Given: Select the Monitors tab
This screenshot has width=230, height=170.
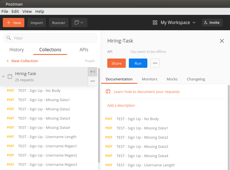Looking at the screenshot, I should [x=150, y=79].
